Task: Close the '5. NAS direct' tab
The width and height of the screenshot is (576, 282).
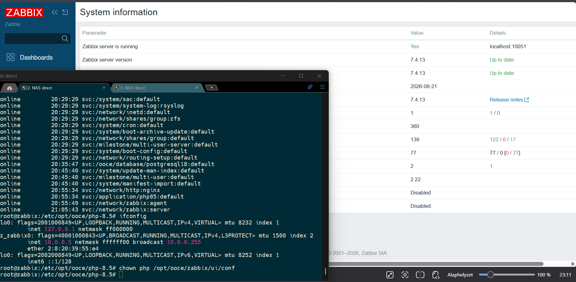Action: pos(197,88)
